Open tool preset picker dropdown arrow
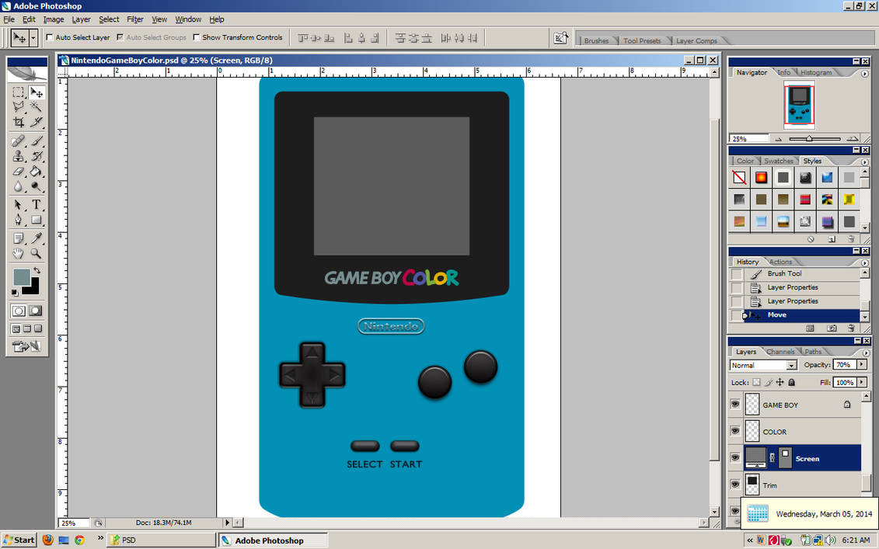 point(33,37)
